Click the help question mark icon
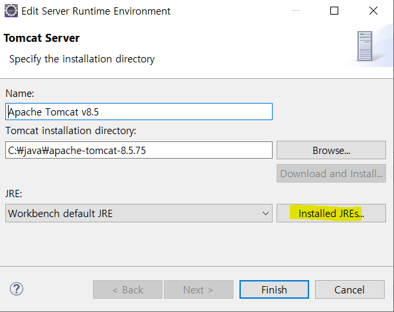Image resolution: width=394 pixels, height=312 pixels. (x=17, y=289)
